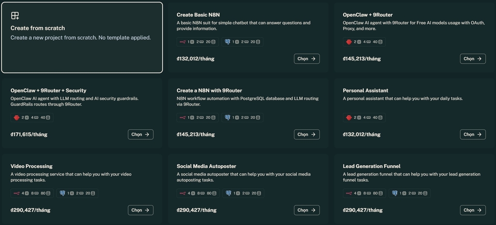Click the "Create a N8N with 9Router" heading
This screenshot has width=496, height=225.
pos(209,90)
